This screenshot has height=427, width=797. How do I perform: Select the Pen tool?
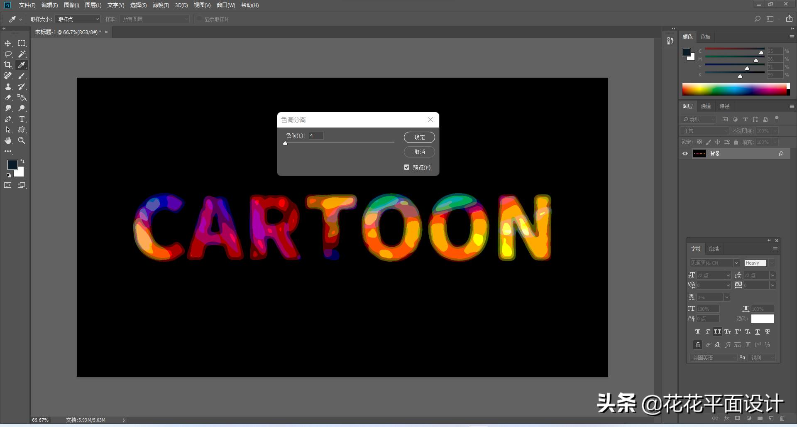[8, 119]
